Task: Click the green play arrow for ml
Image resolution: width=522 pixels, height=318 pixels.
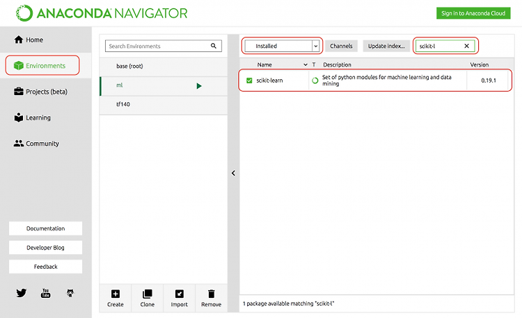Action: click(199, 86)
